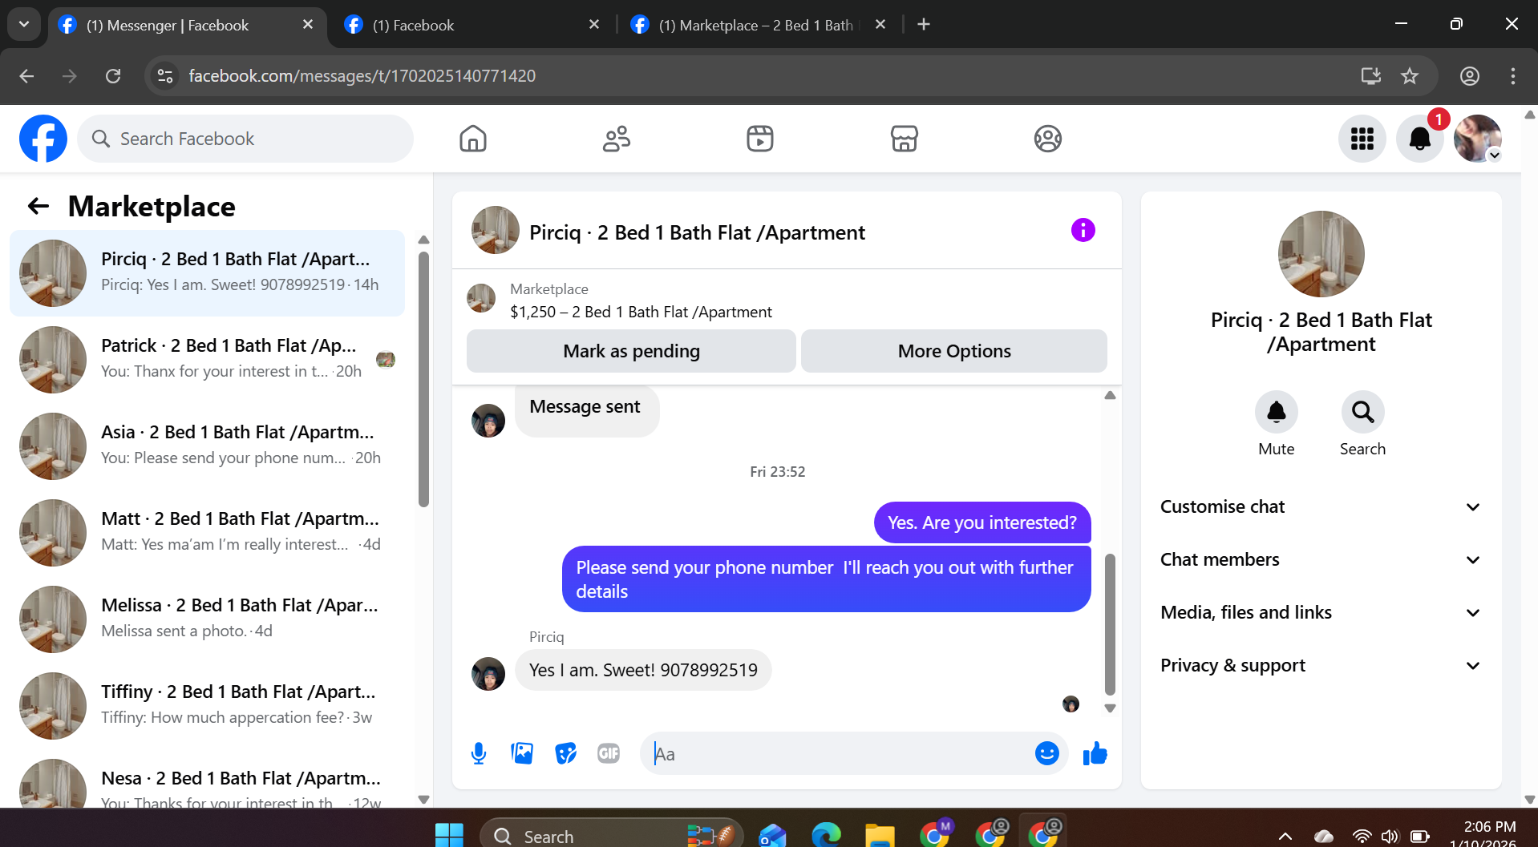Open the Facebook home logo
Screen dimensions: 1538x847
43,139
